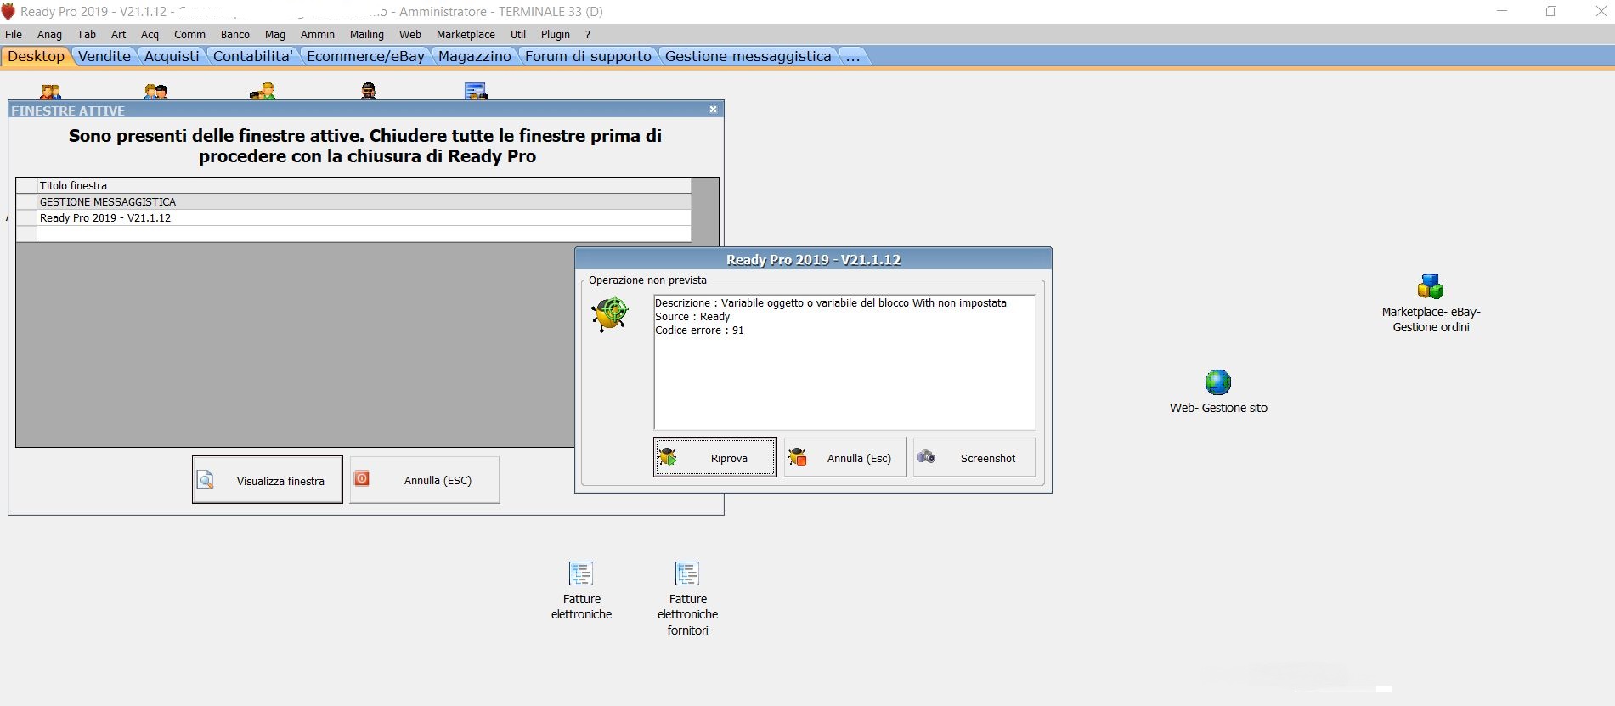1615x706 pixels.
Task: Click the Riprova button
Action: pos(714,457)
